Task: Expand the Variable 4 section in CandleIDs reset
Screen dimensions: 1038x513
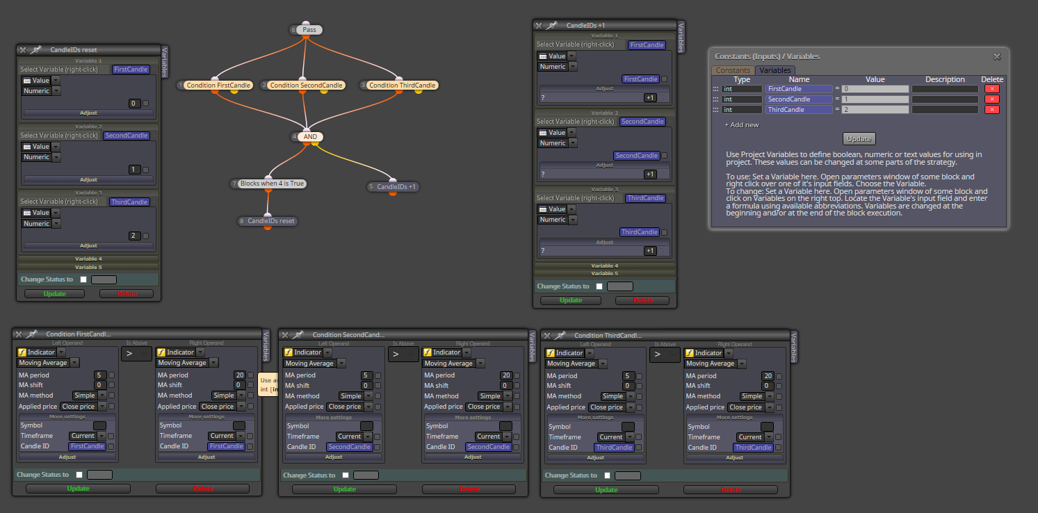Action: tap(88, 259)
